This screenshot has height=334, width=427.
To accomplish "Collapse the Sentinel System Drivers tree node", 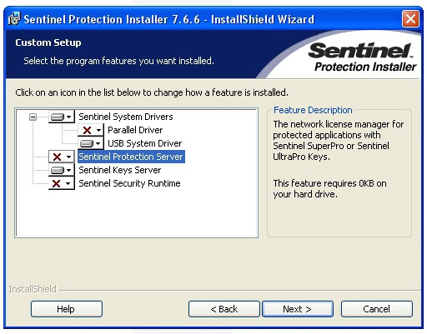I will (33, 117).
